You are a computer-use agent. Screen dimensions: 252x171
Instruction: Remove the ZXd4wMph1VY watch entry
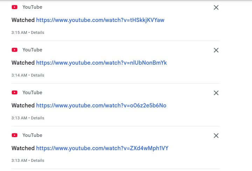tap(216, 136)
